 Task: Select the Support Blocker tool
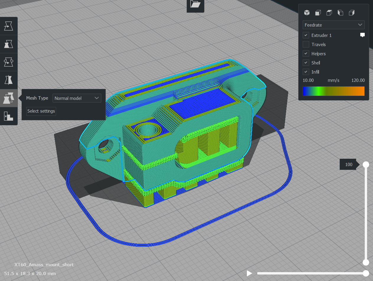point(9,116)
